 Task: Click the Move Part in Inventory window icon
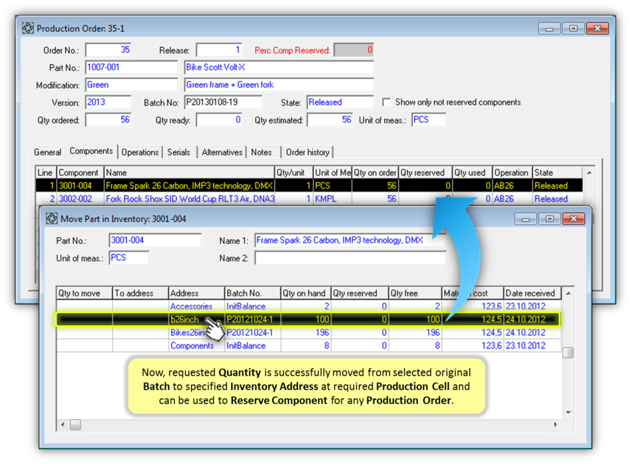point(51,219)
